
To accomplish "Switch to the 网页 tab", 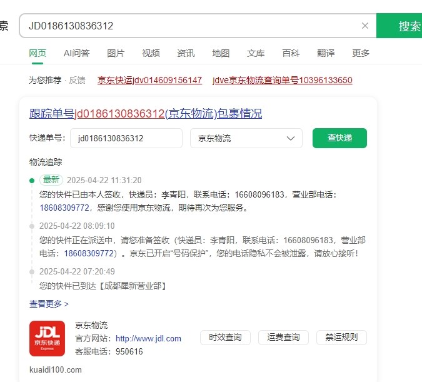I will [x=38, y=53].
